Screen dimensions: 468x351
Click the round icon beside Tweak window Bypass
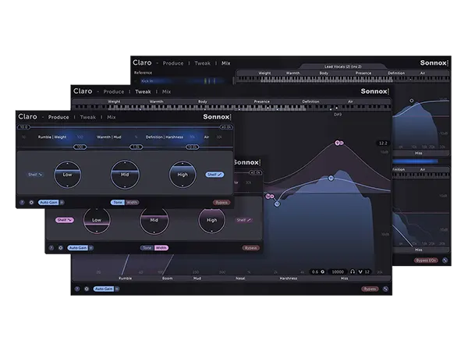tap(385, 289)
